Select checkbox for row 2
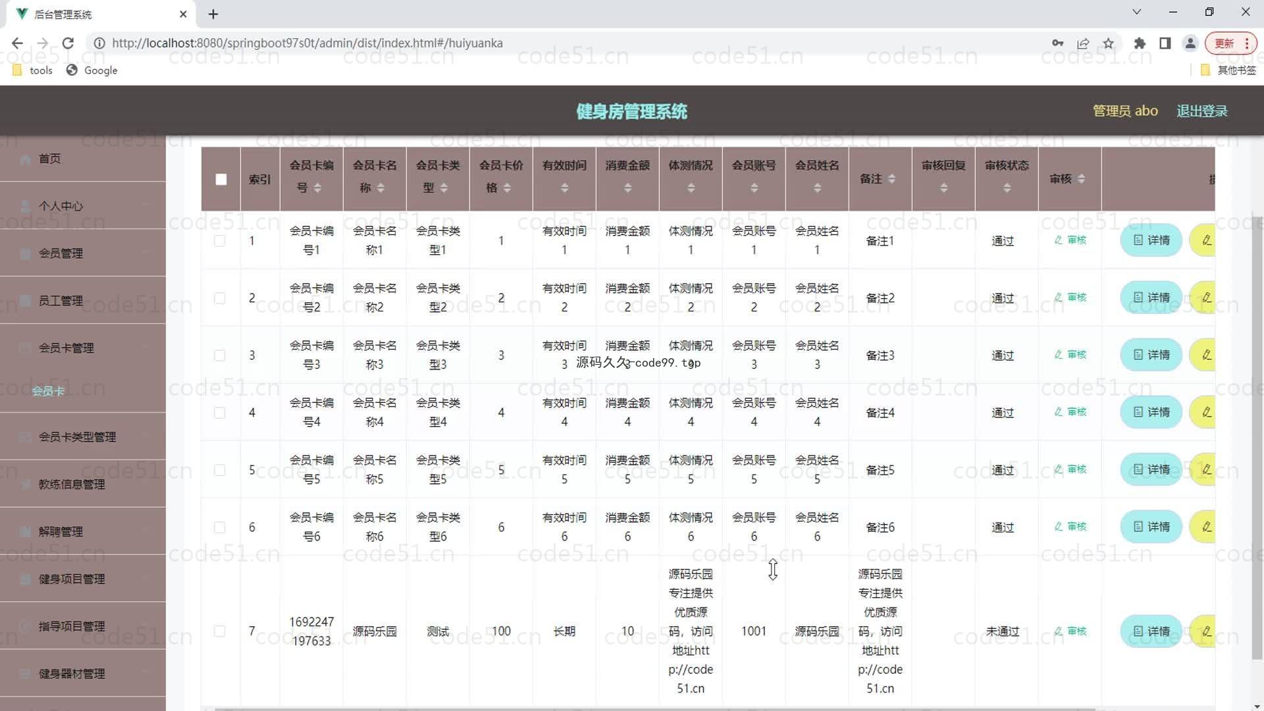The height and width of the screenshot is (711, 1264). coord(220,298)
